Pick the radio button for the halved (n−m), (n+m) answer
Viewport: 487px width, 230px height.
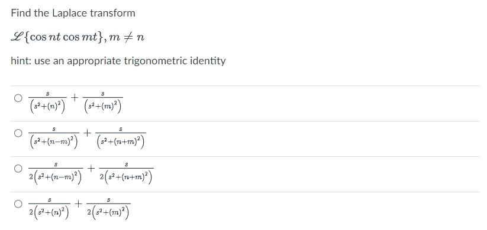pyautogui.click(x=18, y=169)
